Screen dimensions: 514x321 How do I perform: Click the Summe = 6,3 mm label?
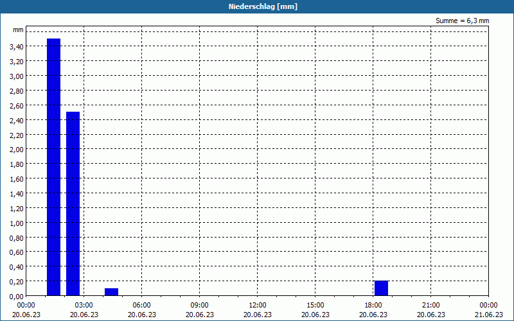click(x=462, y=21)
